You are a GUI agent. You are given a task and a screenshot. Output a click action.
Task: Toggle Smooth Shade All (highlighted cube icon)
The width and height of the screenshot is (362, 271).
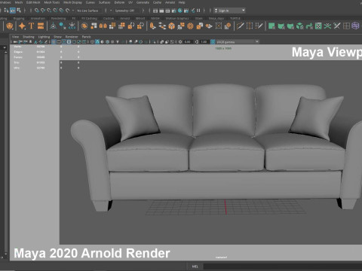97,41
